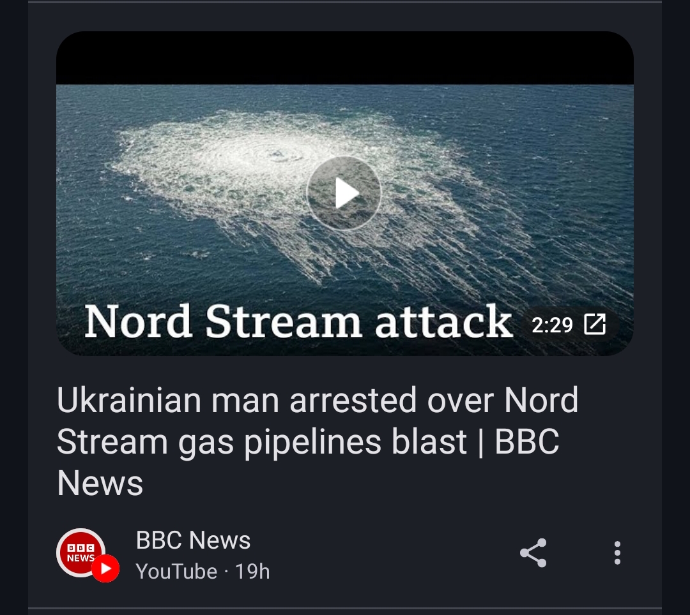Open the three-dot more options menu
690x615 pixels.
click(617, 552)
